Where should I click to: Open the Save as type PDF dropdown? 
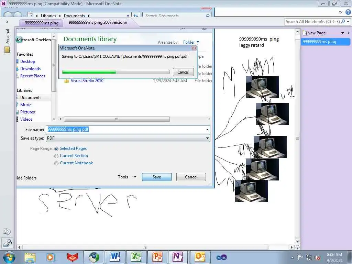[207, 138]
